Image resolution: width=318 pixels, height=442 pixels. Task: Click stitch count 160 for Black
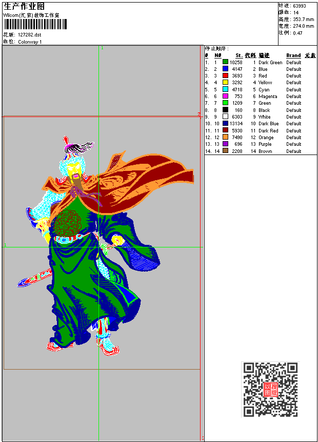239,110
